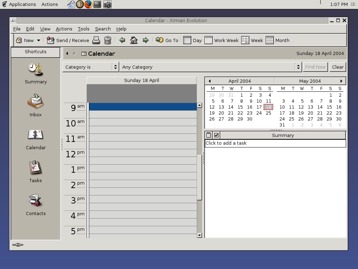Toggle the task completion checkbox column header
The height and width of the screenshot is (269, 358).
[216, 135]
